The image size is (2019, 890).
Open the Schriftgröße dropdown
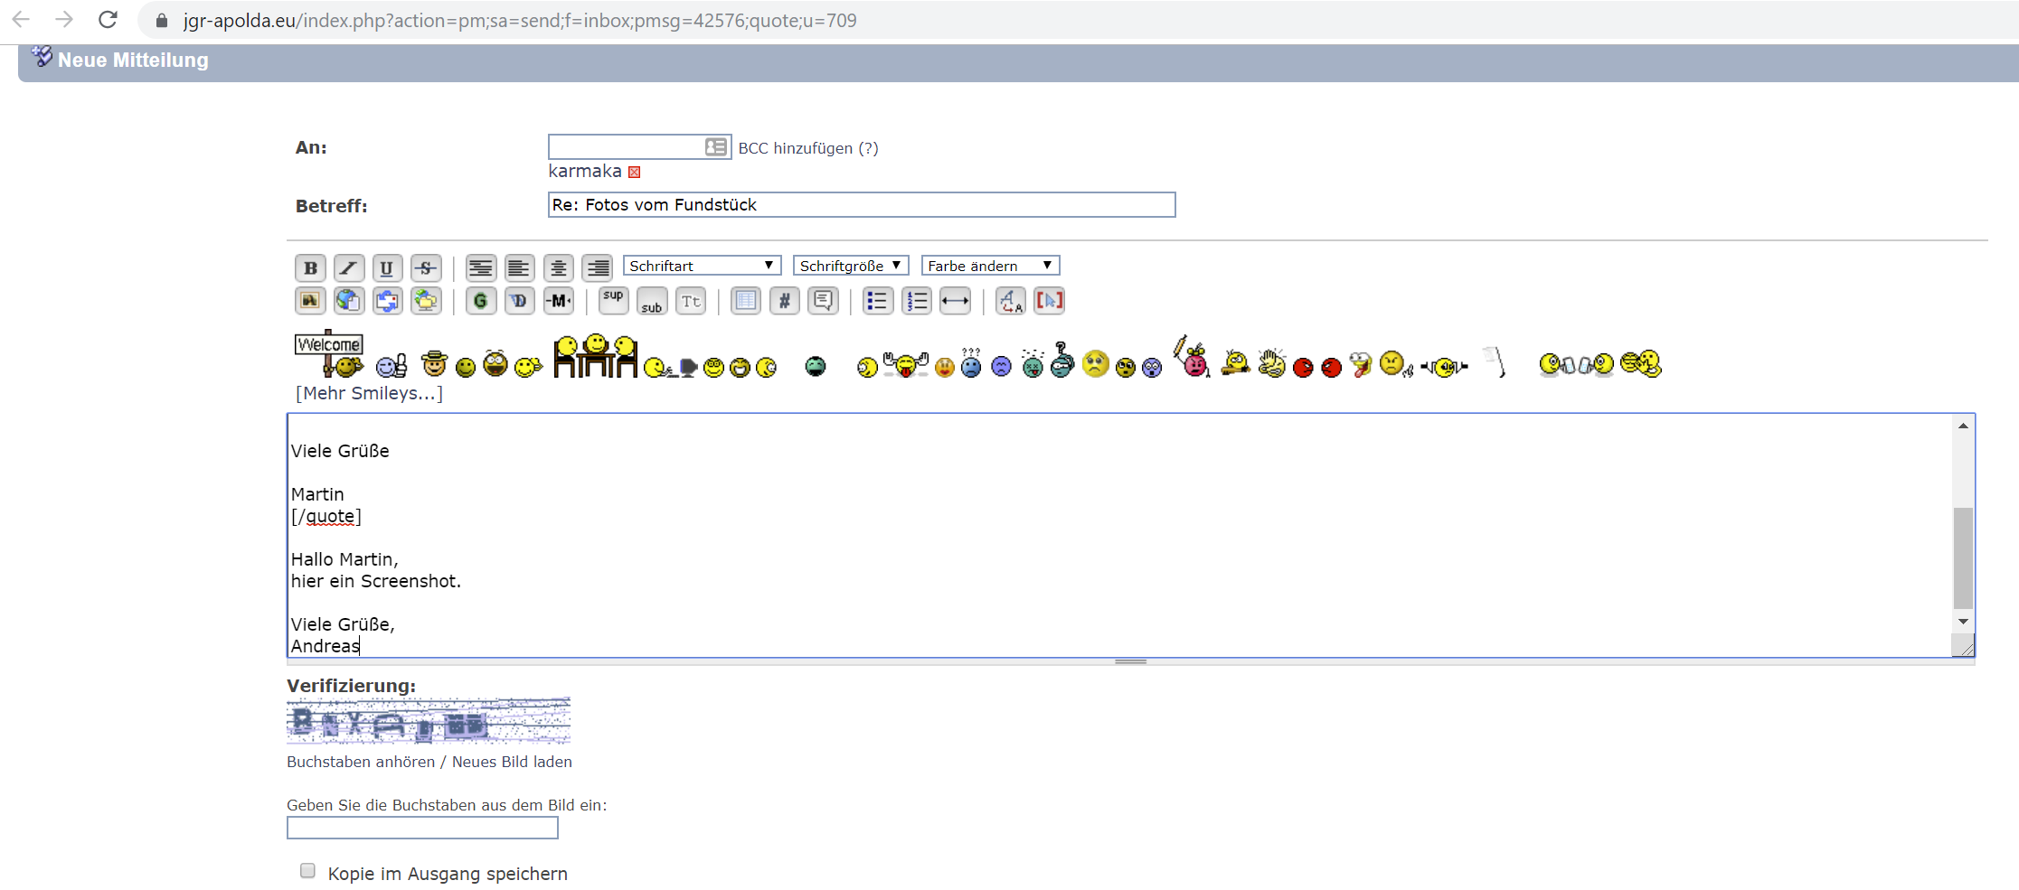(x=850, y=266)
